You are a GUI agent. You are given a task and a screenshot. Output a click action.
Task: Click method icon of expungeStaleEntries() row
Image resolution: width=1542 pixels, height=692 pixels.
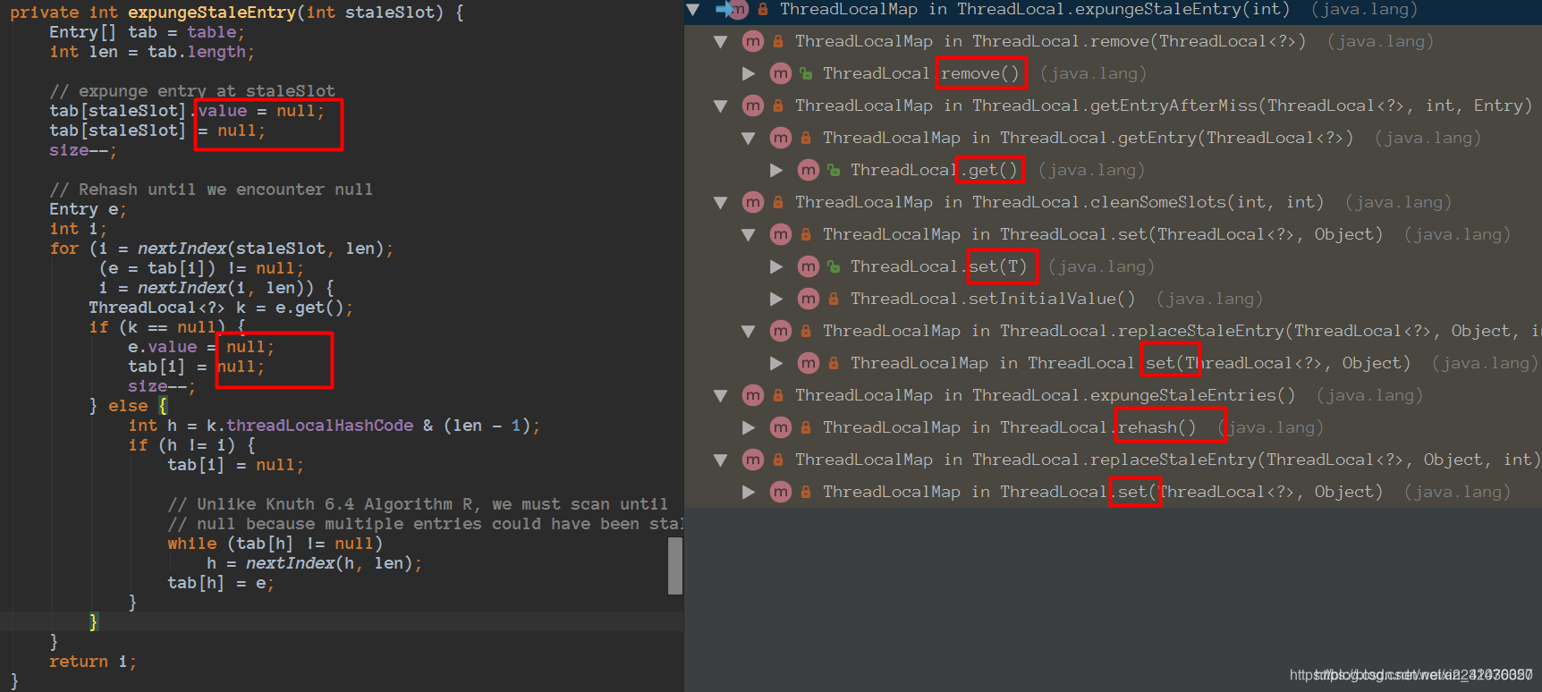pos(753,395)
